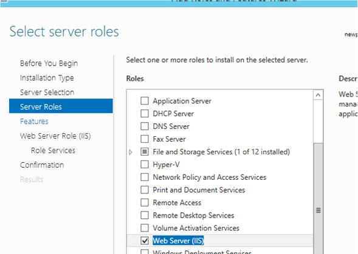Click 'File and Storage Services (1 of 12 installed)' text

[221, 152]
